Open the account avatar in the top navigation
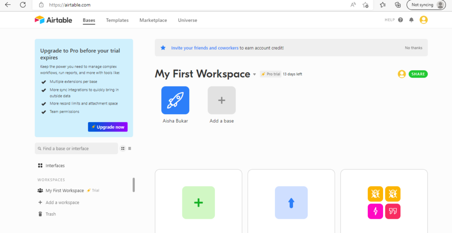This screenshot has height=233, width=452. pos(423,19)
